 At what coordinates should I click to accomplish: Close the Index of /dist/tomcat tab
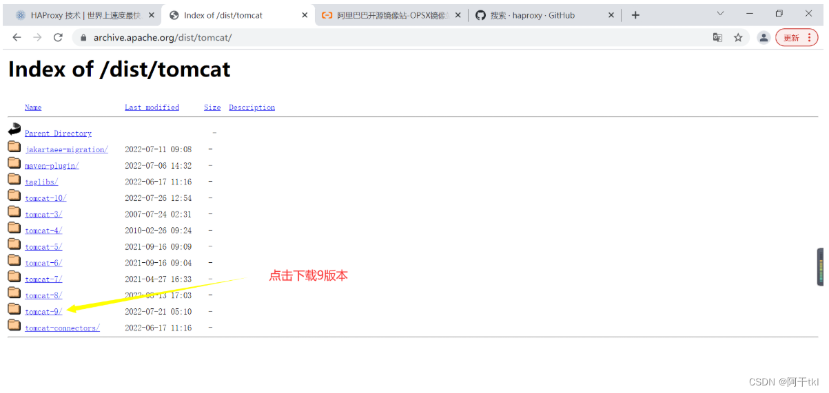coord(305,15)
